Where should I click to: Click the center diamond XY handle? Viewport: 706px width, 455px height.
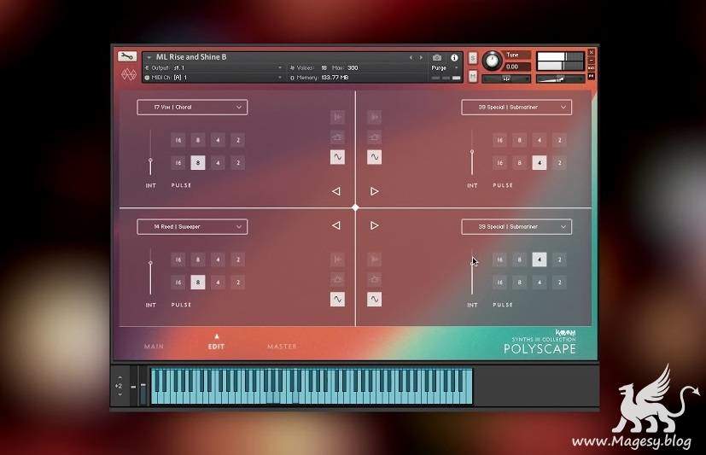tap(355, 207)
